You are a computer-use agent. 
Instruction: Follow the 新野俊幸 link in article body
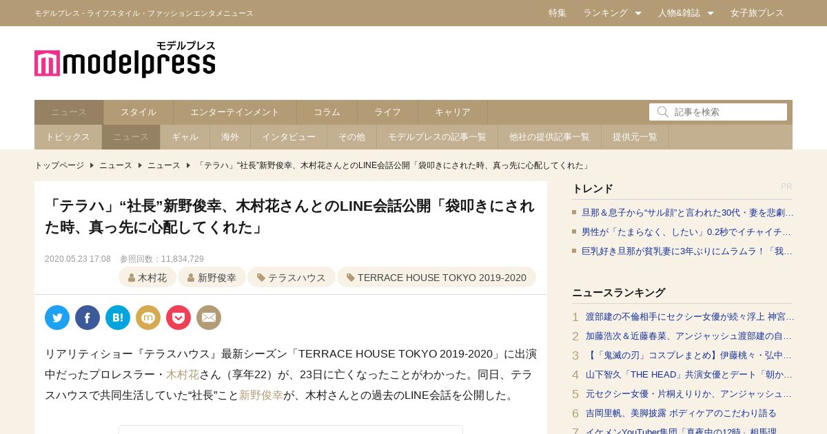coord(261,395)
